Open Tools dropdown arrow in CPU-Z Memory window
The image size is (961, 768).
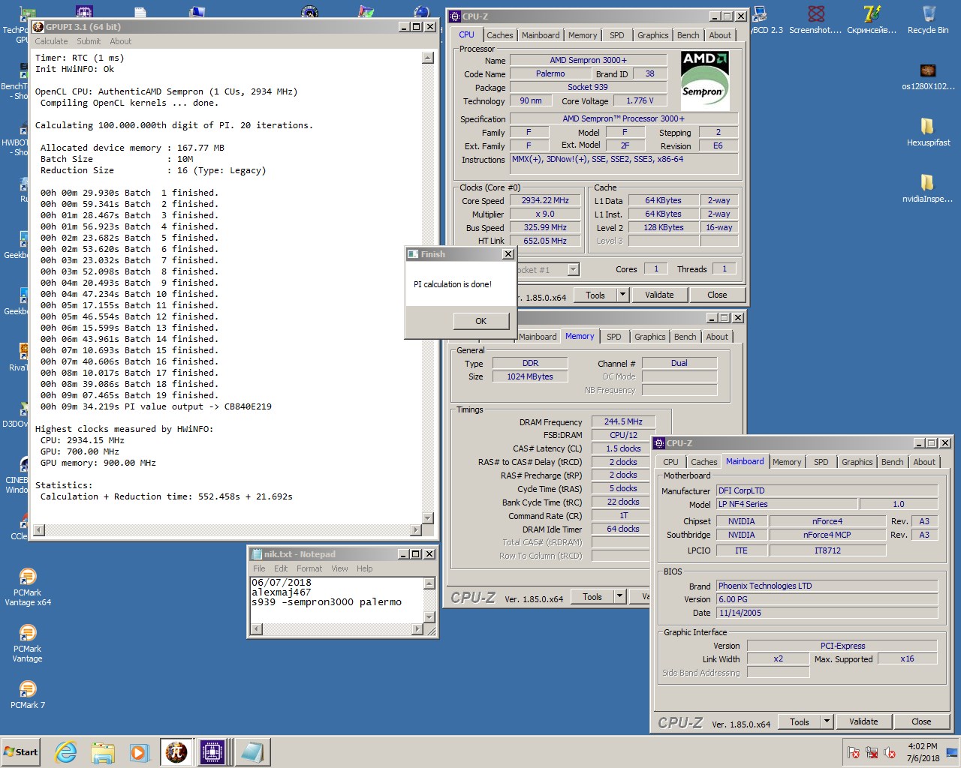pos(619,596)
